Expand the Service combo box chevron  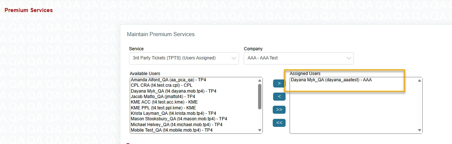tap(234, 58)
